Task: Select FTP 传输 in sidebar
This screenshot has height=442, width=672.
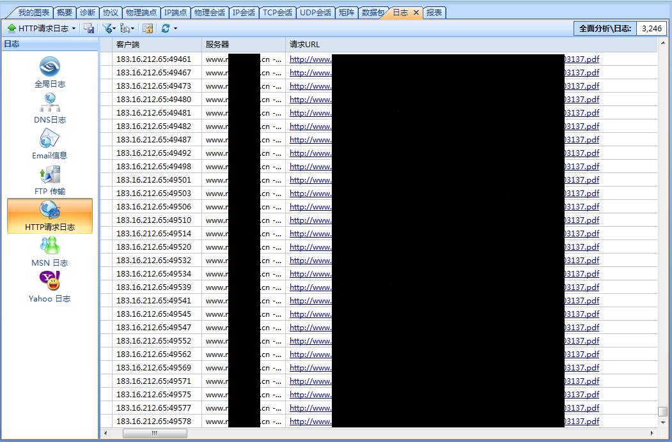Action: click(x=50, y=180)
